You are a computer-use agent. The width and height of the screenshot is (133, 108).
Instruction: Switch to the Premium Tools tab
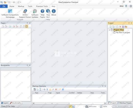click(x=42, y=6)
